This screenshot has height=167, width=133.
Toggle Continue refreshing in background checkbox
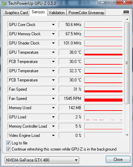(x=8, y=149)
